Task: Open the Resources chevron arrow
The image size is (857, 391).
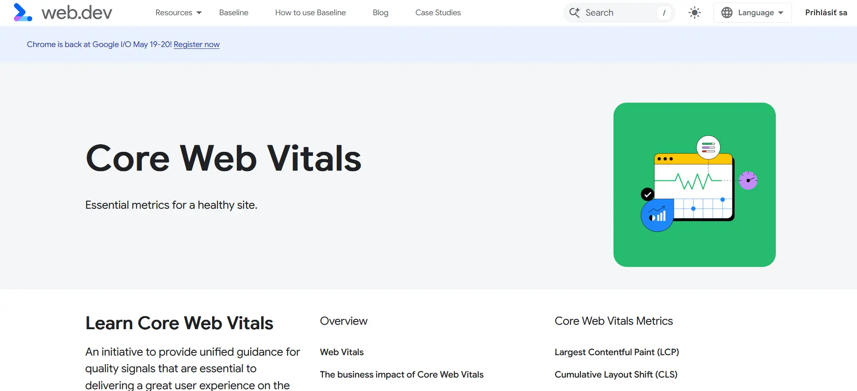Action: click(199, 13)
